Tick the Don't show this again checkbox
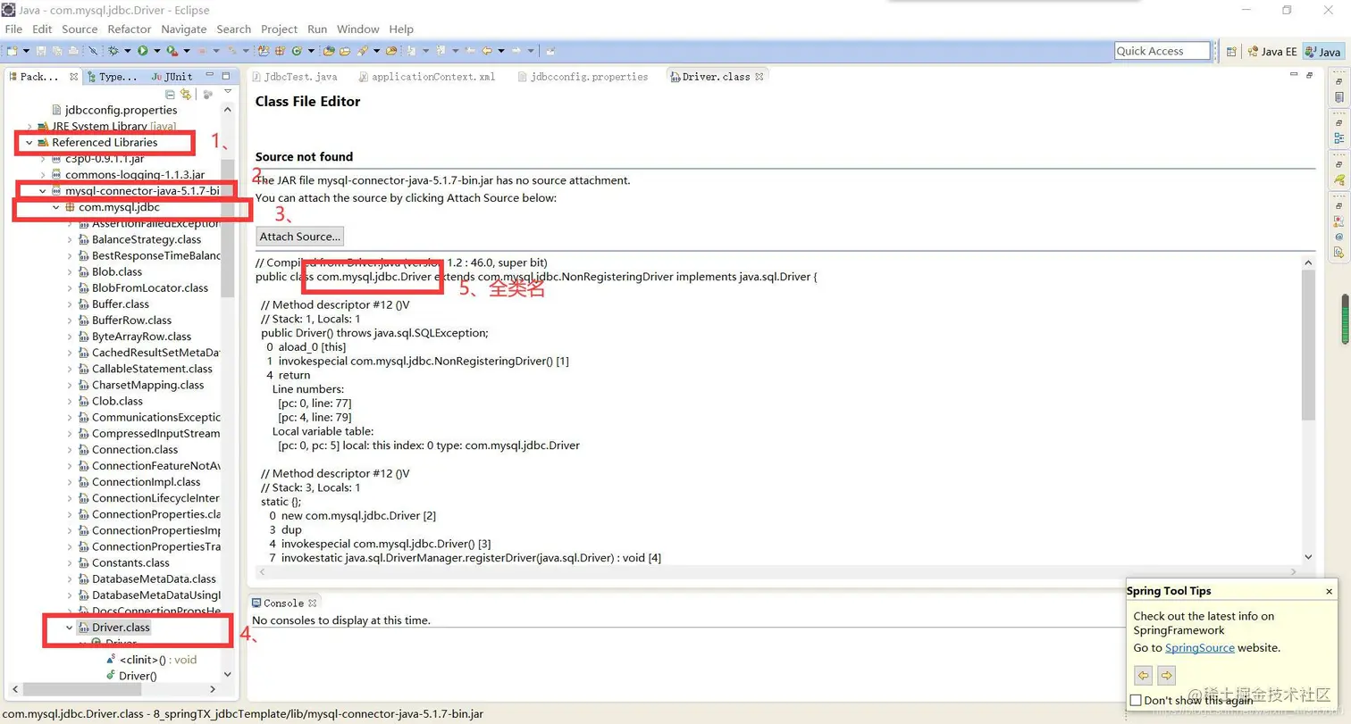The image size is (1351, 724). tap(1136, 700)
